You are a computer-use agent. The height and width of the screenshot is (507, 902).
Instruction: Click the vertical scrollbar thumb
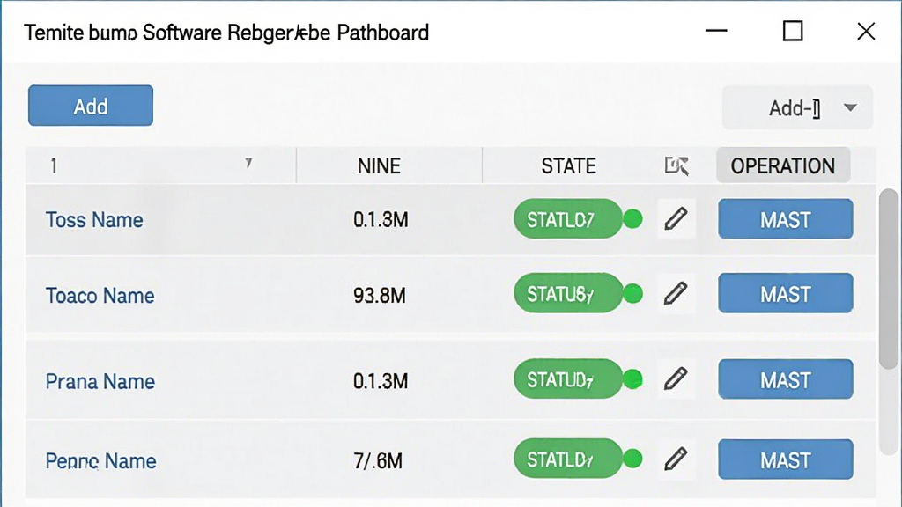click(x=889, y=279)
